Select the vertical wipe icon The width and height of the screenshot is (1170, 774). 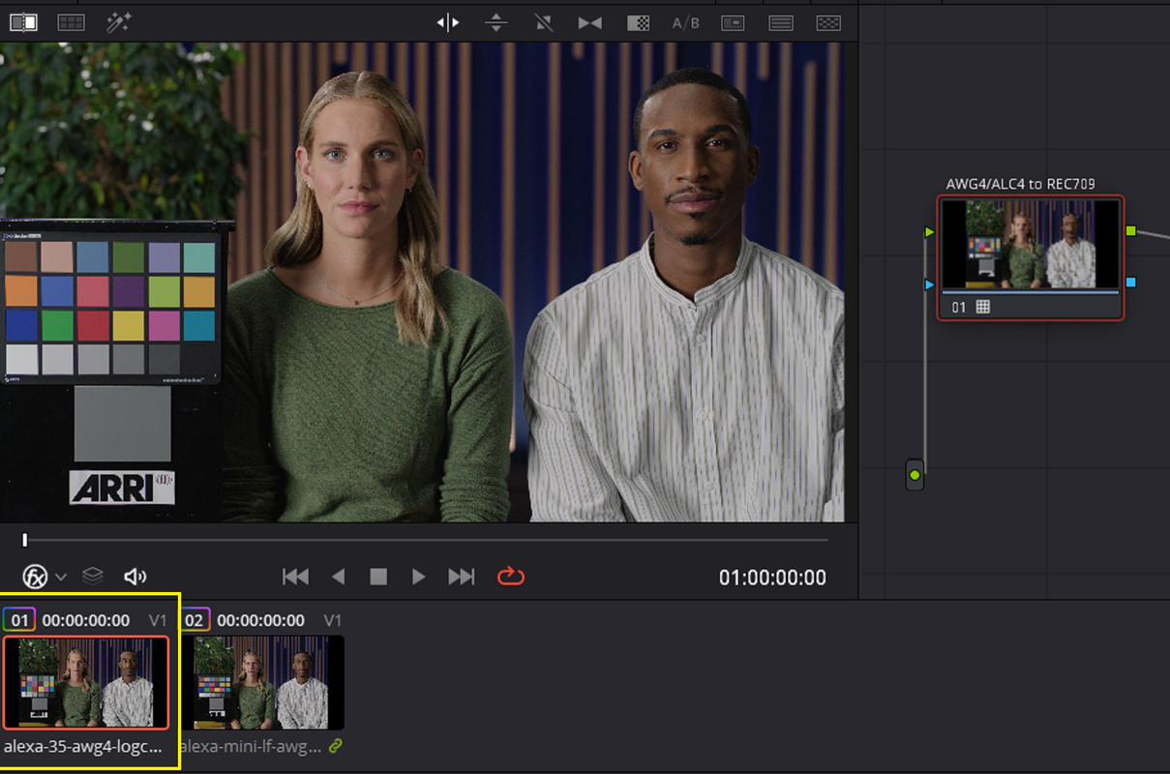click(x=495, y=23)
